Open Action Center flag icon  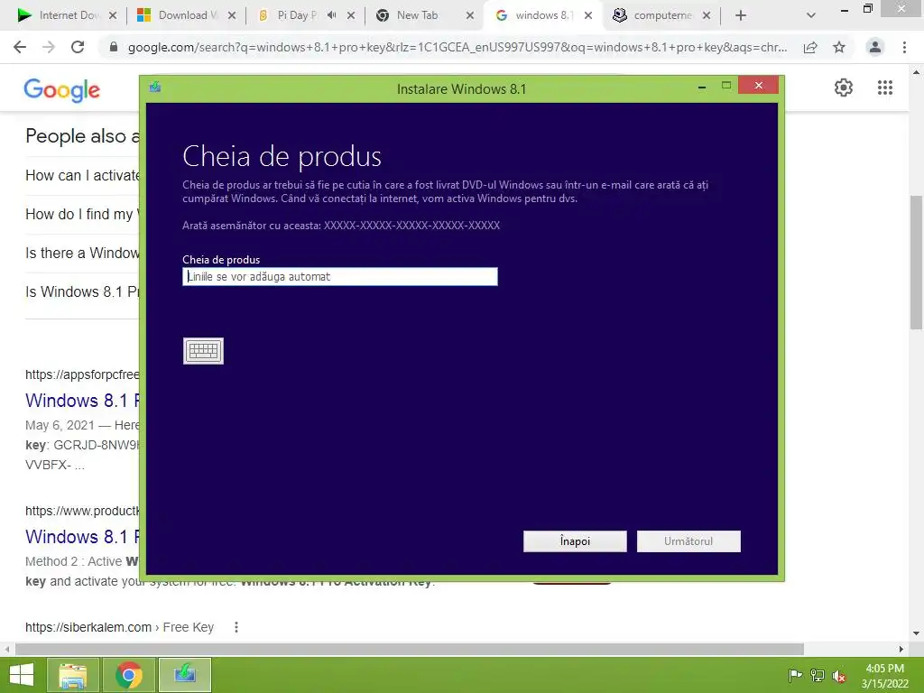(795, 675)
